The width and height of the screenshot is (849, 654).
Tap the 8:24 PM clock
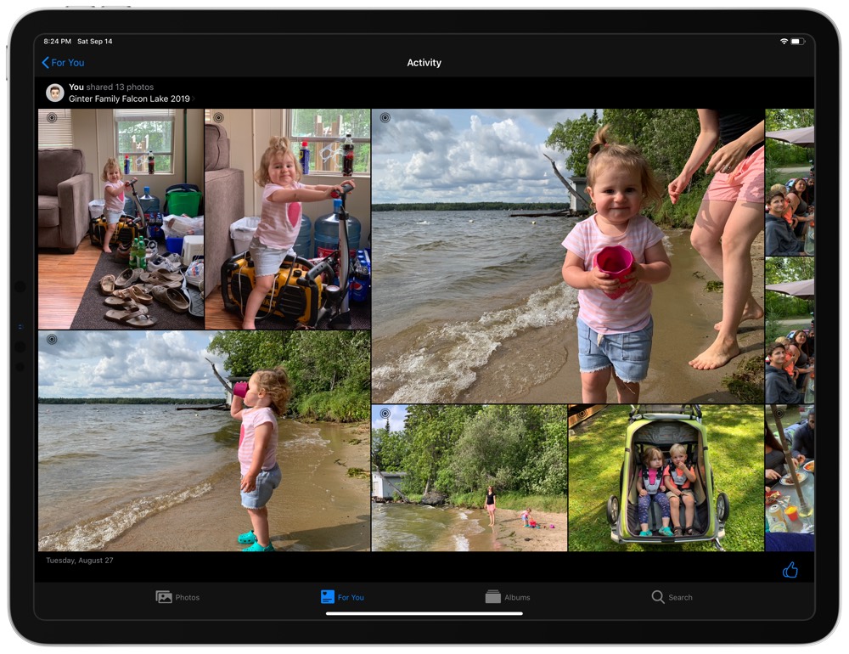[x=58, y=41]
